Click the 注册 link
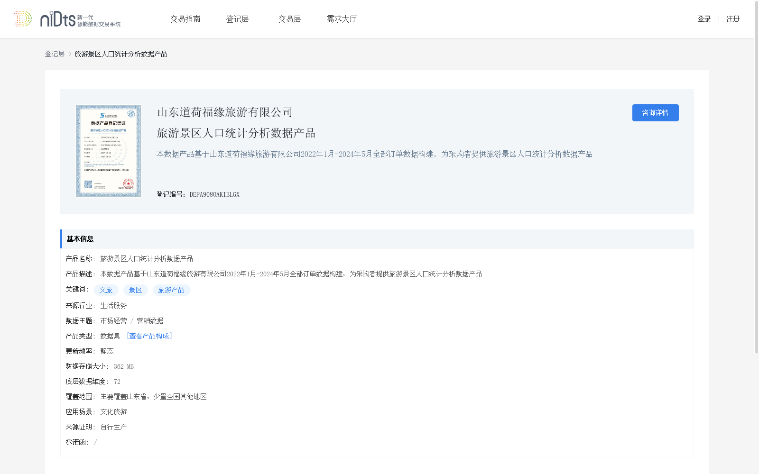This screenshot has width=759, height=474. 733,19
